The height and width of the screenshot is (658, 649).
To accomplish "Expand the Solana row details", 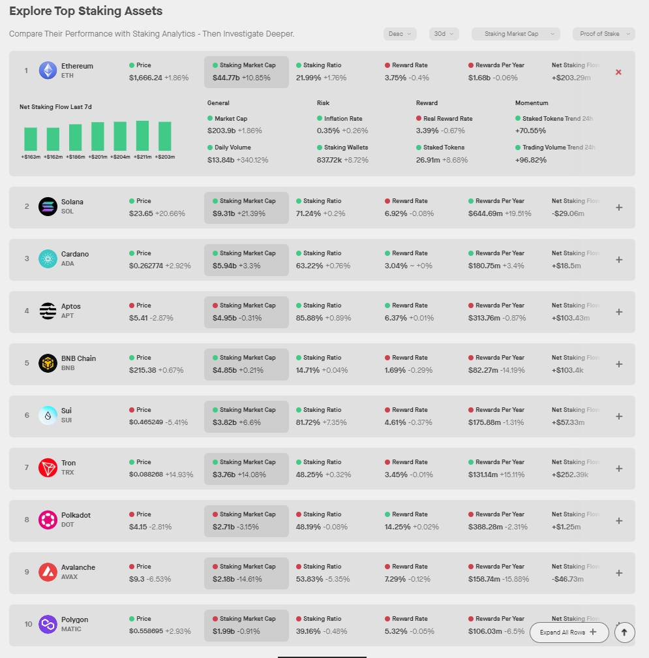I will (619, 208).
